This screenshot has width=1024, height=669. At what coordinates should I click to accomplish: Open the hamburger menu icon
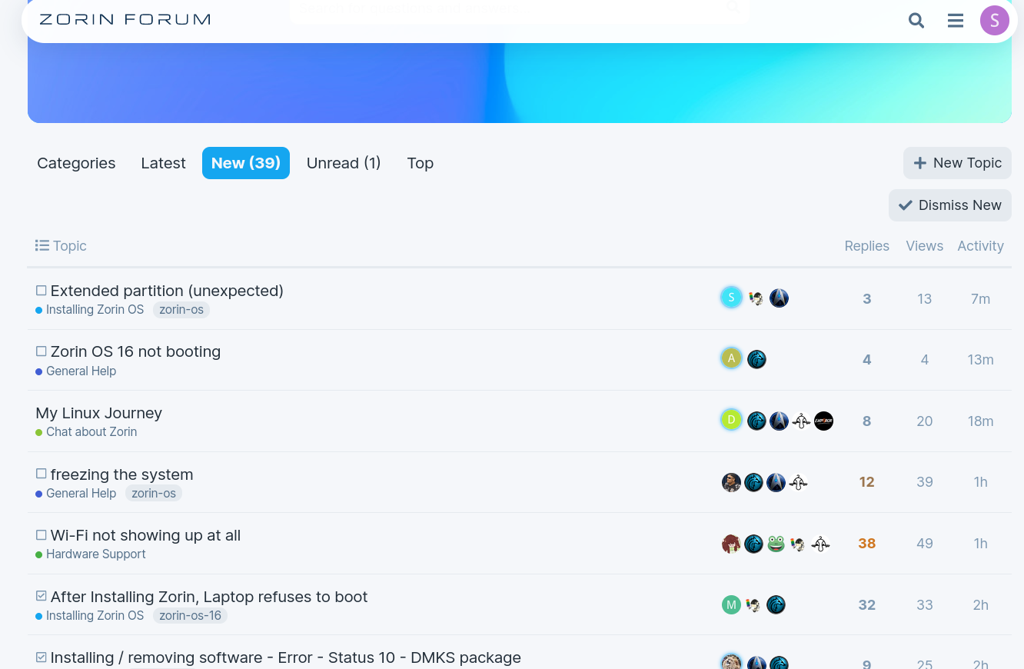(956, 21)
